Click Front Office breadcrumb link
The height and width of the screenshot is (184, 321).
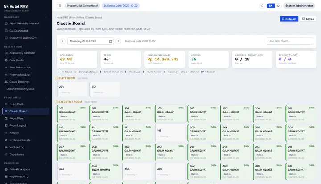click(x=77, y=17)
